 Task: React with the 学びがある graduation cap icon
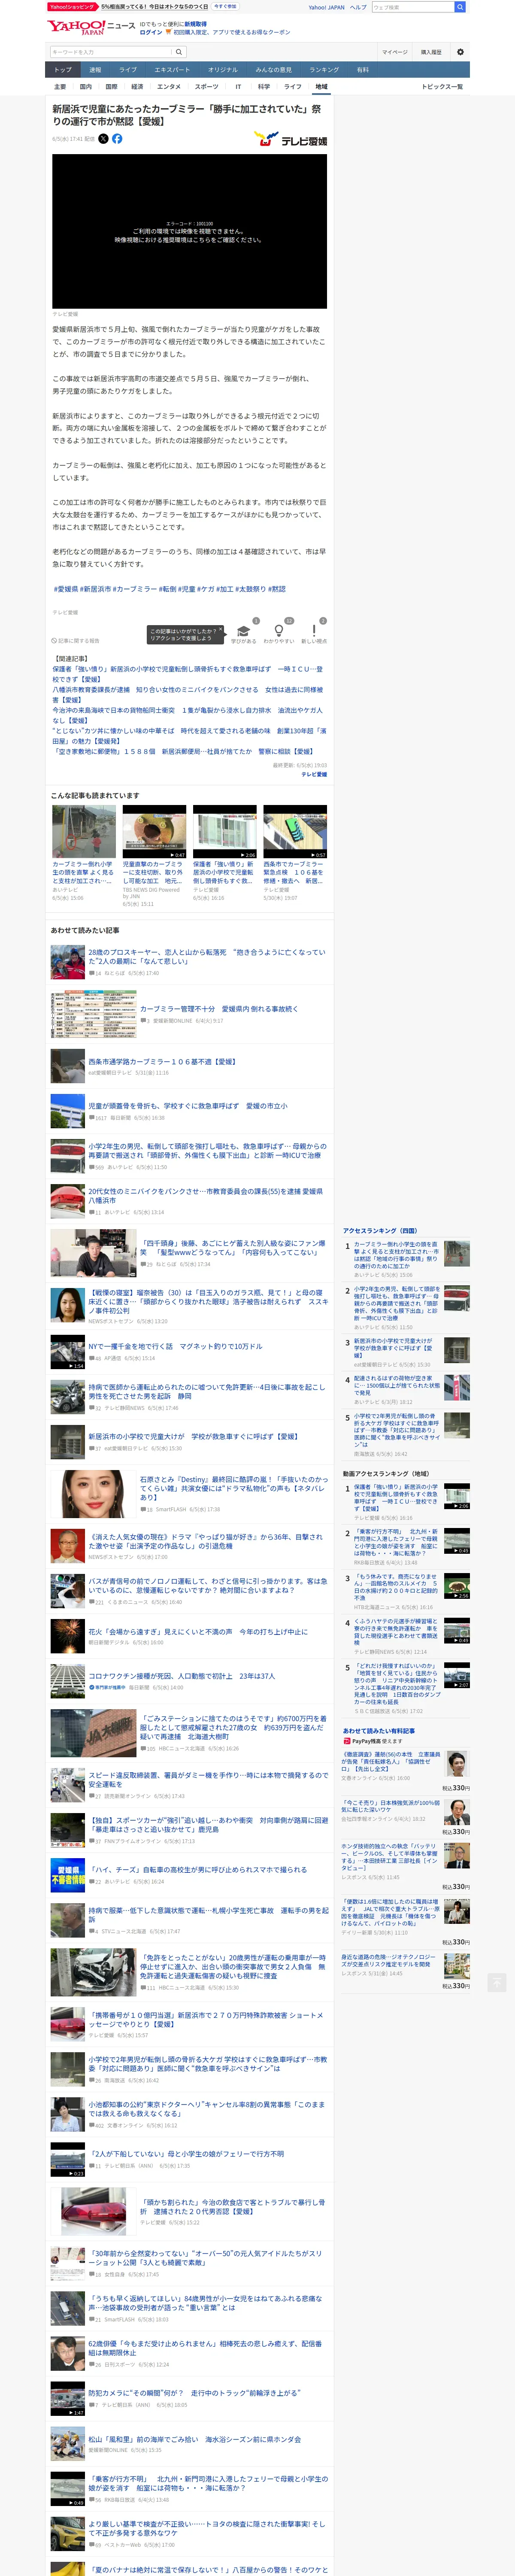tap(243, 631)
